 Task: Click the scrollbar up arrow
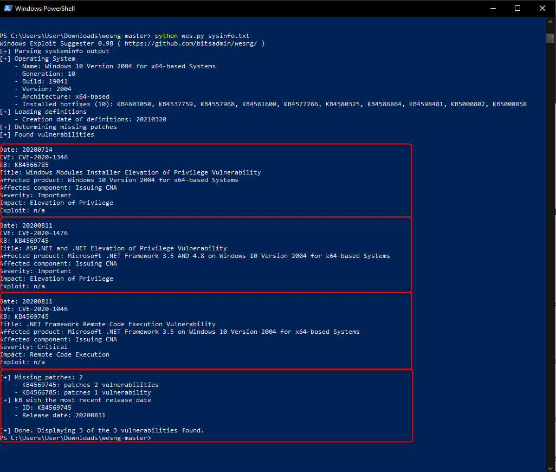(x=551, y=22)
